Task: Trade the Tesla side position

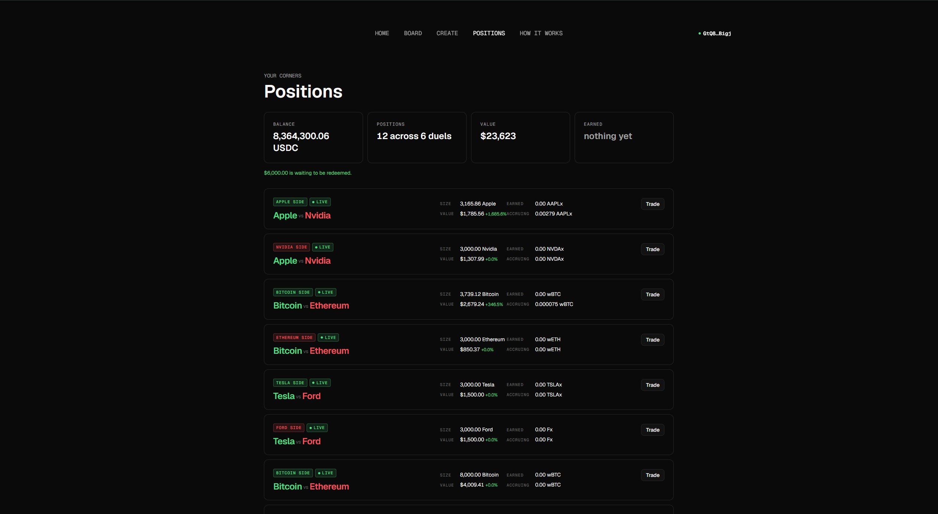Action: coord(652,385)
